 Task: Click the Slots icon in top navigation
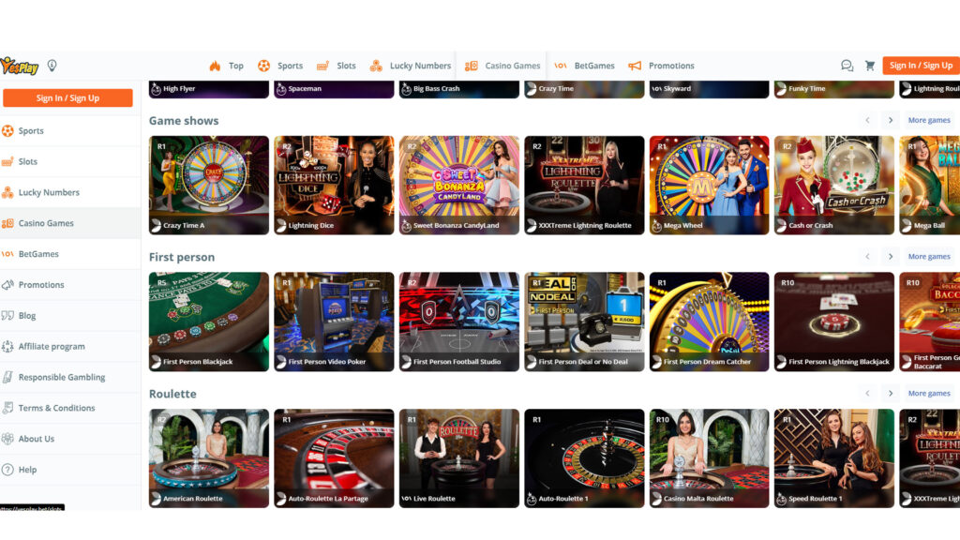[322, 66]
